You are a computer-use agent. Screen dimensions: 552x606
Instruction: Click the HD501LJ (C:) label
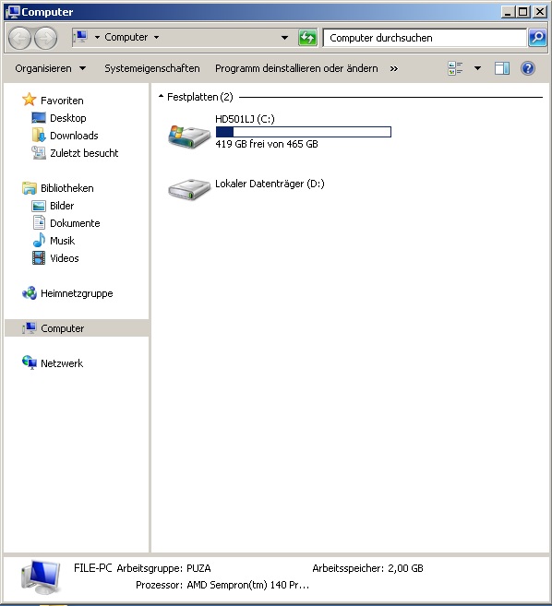click(x=245, y=119)
